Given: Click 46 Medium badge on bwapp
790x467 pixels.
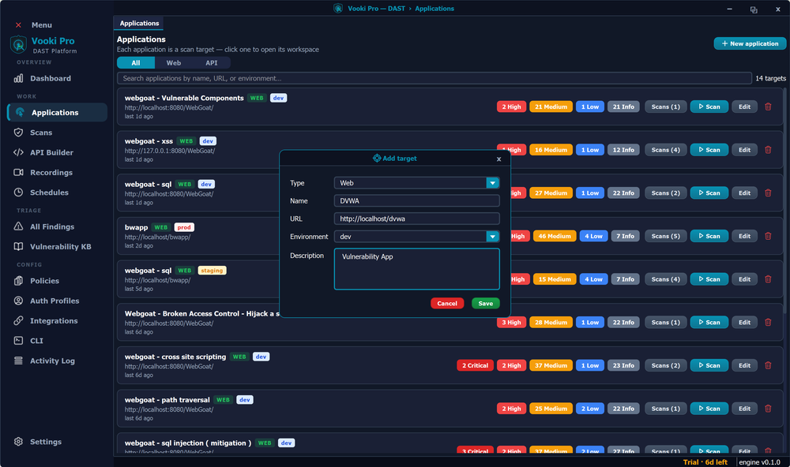Looking at the screenshot, I should tap(555, 236).
